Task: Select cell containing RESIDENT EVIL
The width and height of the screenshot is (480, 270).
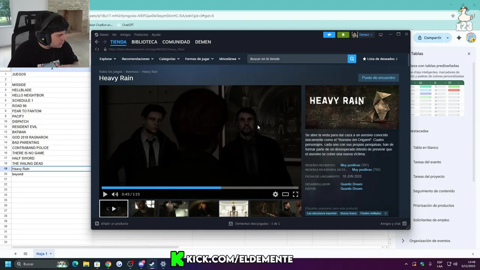Action: pos(51,127)
